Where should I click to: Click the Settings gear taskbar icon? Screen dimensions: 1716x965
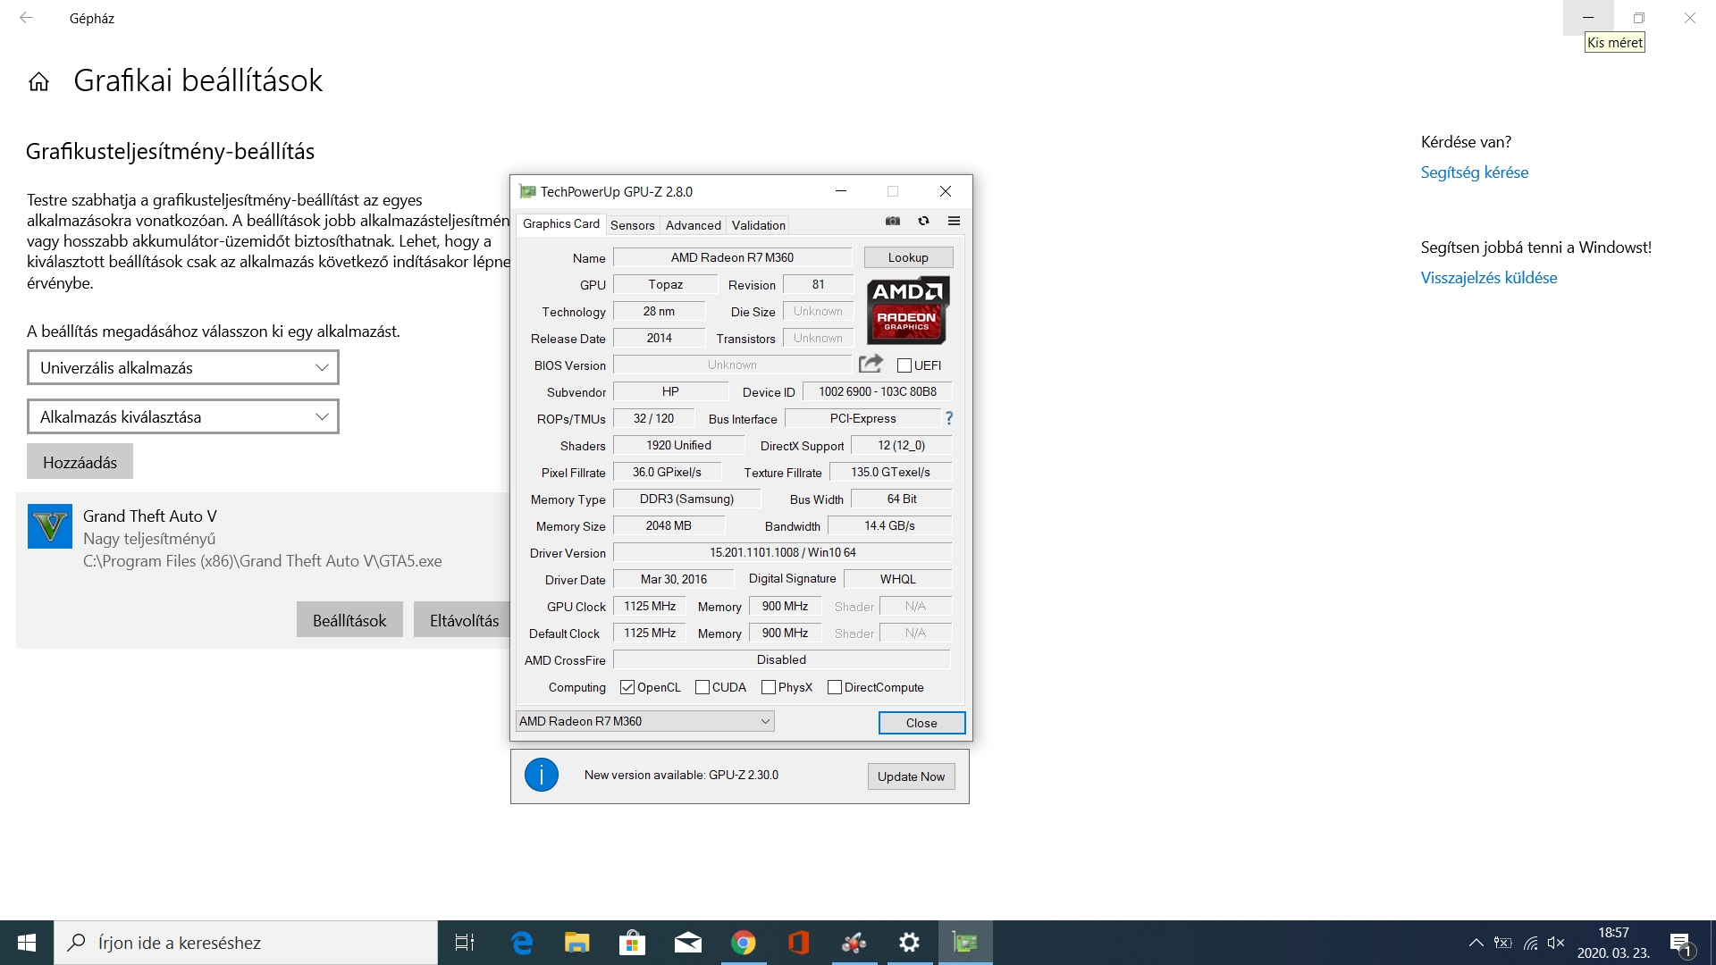[910, 943]
